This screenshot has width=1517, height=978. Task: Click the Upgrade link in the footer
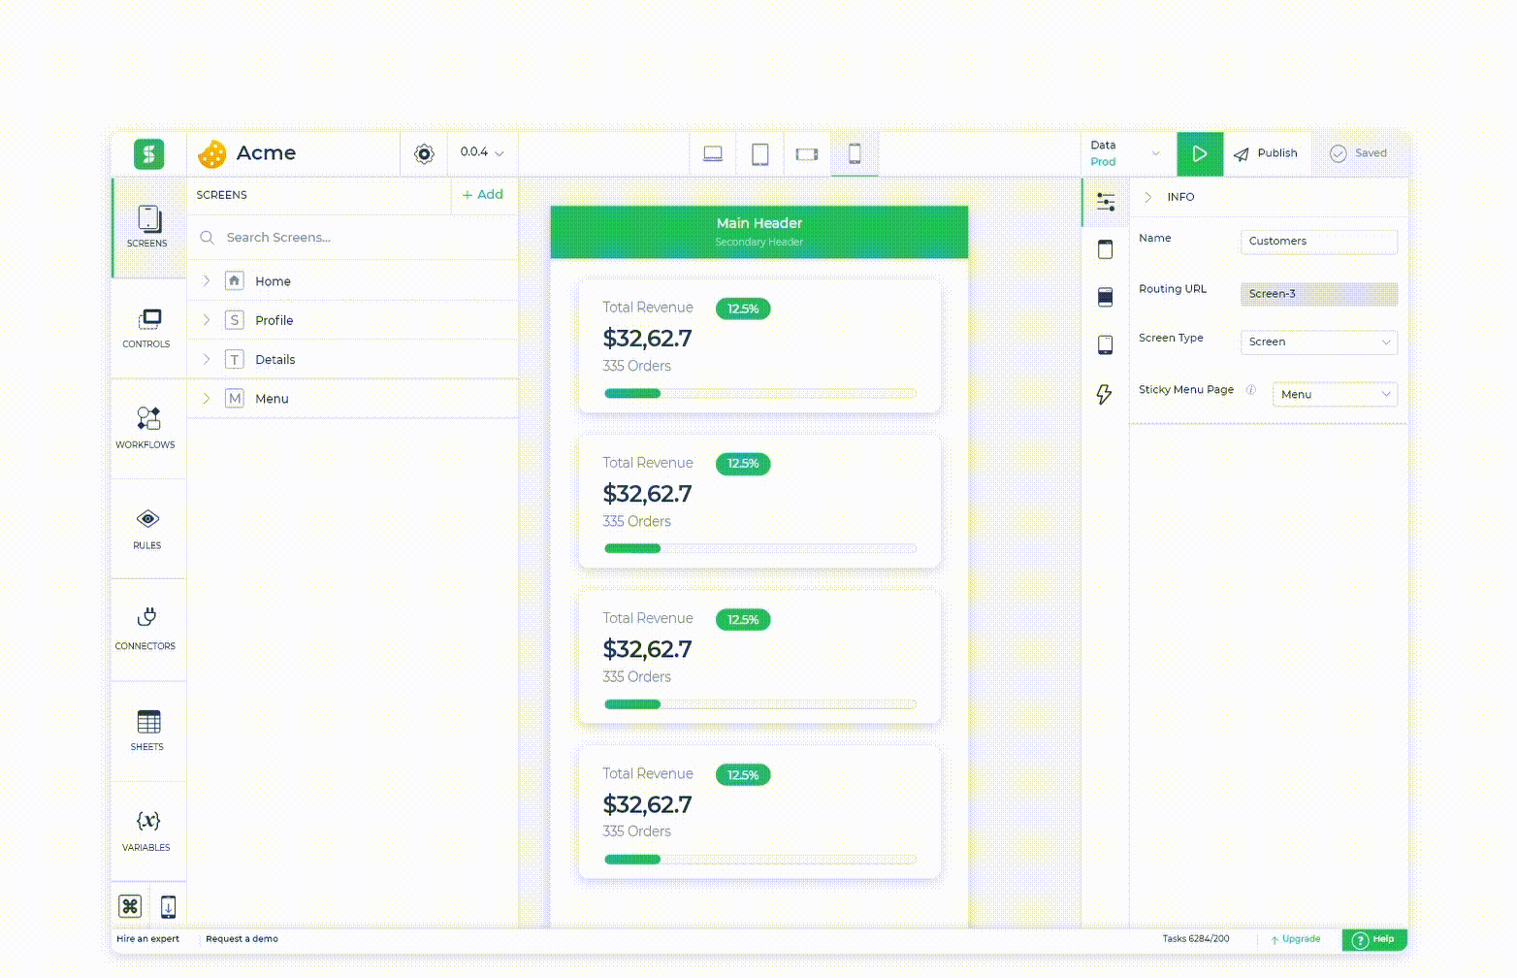coord(1295,939)
